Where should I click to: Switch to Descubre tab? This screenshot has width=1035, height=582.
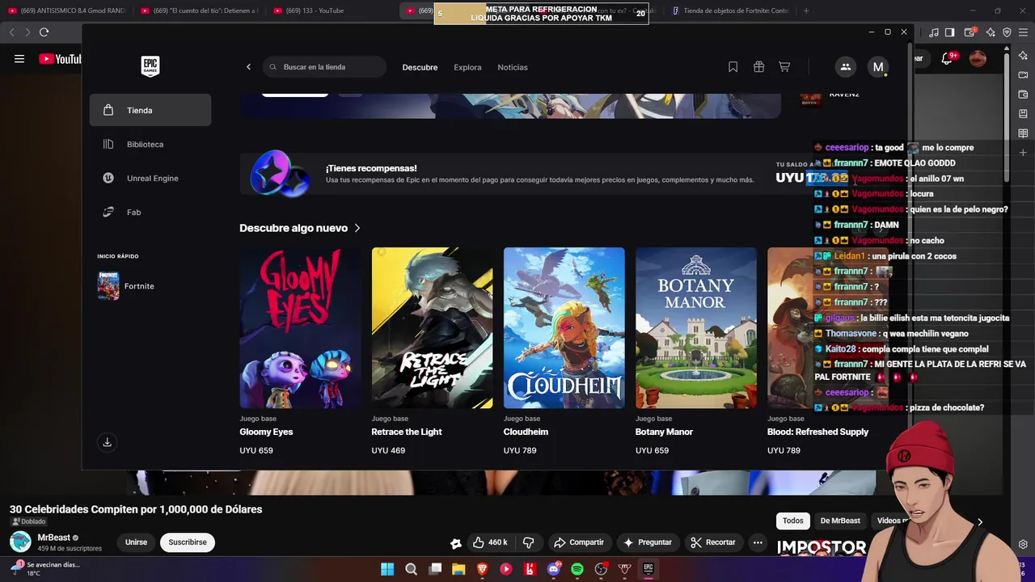coord(420,67)
